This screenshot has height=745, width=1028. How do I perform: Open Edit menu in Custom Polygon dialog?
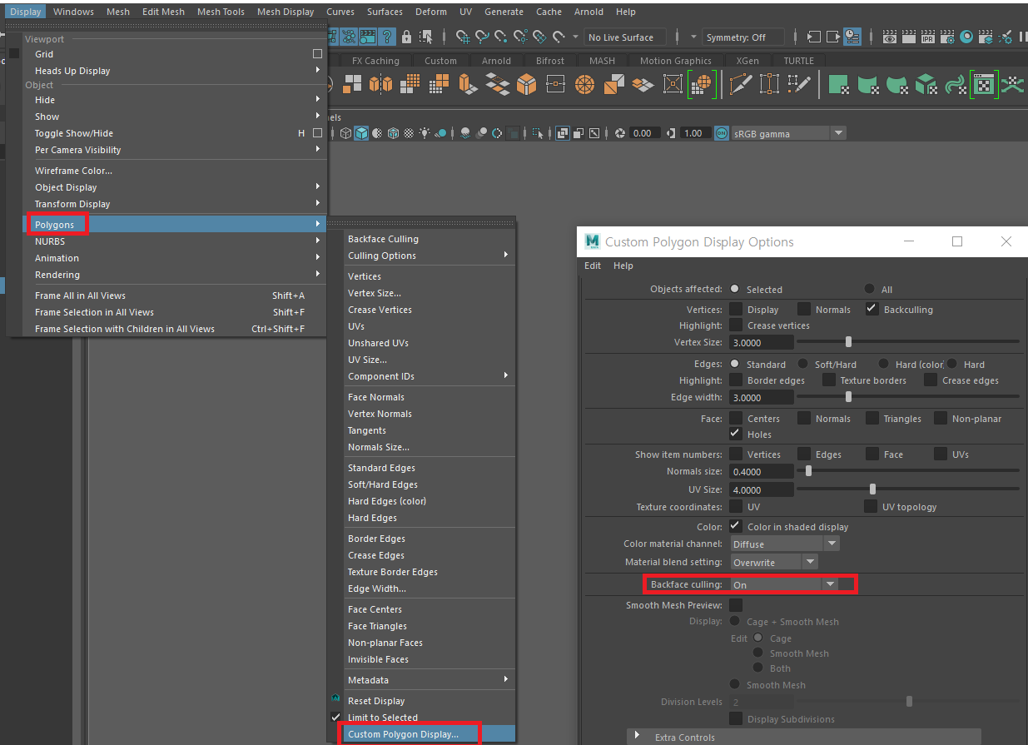(593, 266)
